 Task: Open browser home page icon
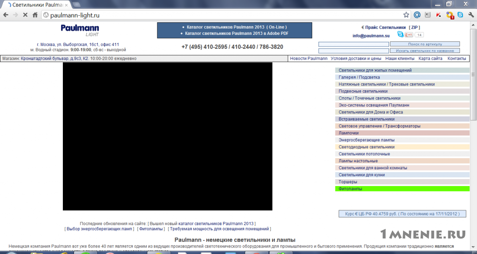coord(35,15)
